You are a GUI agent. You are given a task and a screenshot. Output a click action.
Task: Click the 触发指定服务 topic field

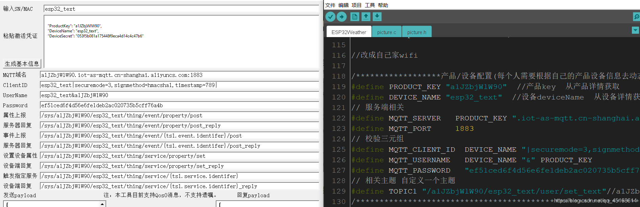pos(180,176)
